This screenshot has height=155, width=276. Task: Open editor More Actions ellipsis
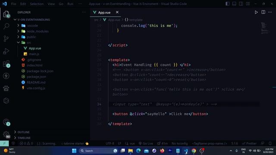[x=270, y=12]
